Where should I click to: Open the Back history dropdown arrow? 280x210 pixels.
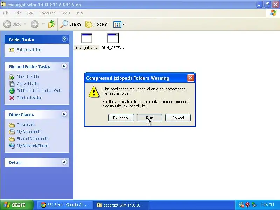[x=25, y=24]
